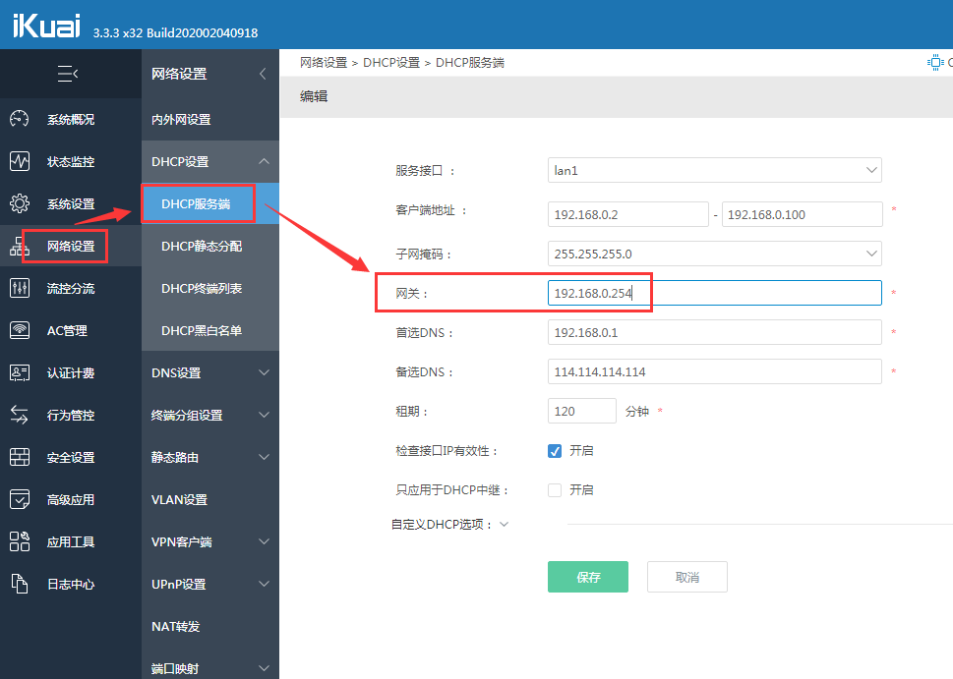Image resolution: width=953 pixels, height=679 pixels.
Task: Open the 应用工具 tools icon
Action: [20, 541]
